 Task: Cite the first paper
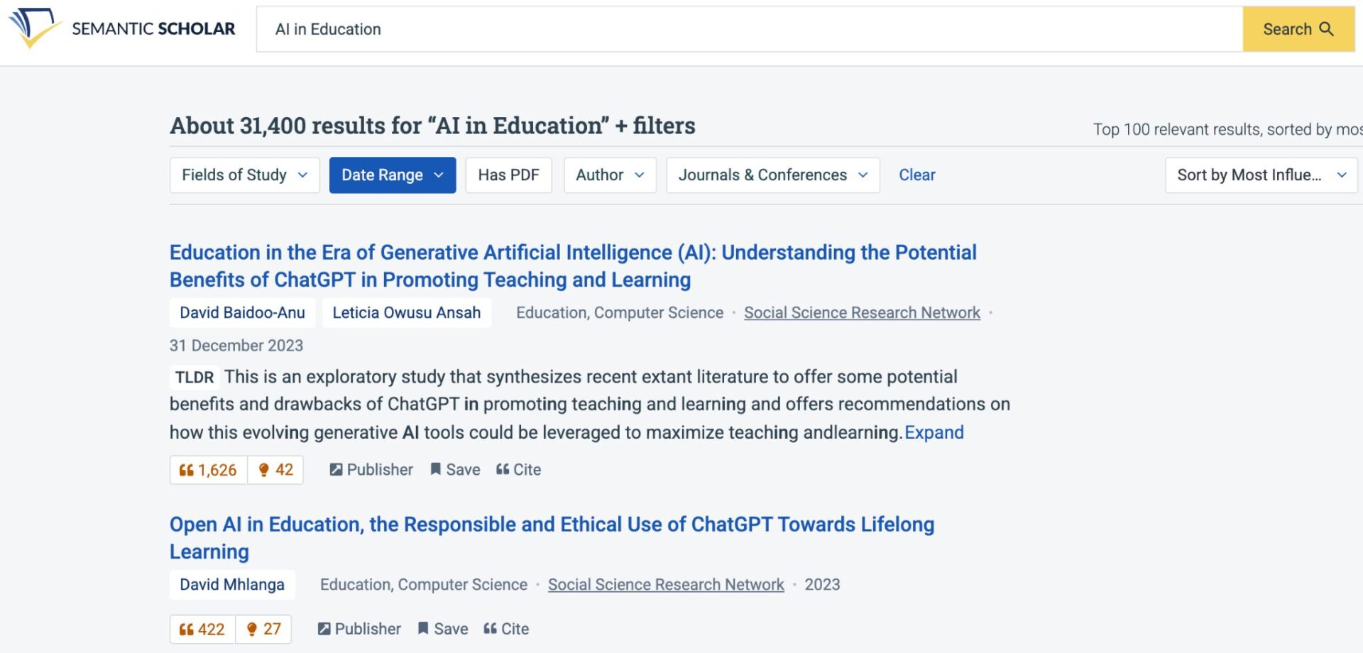coord(518,470)
